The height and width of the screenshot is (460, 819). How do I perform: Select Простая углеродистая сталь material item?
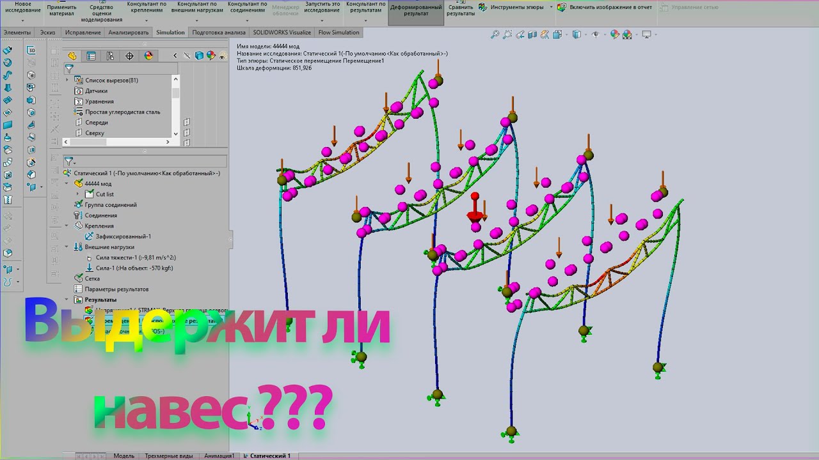coord(118,112)
